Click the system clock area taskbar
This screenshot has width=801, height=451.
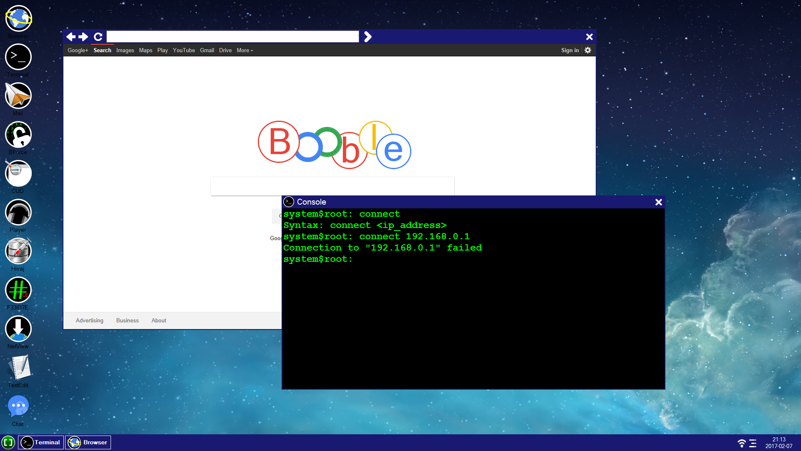[779, 442]
